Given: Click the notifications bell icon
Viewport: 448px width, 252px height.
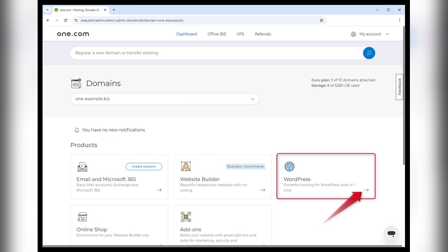Looking at the screenshot, I should (x=77, y=130).
